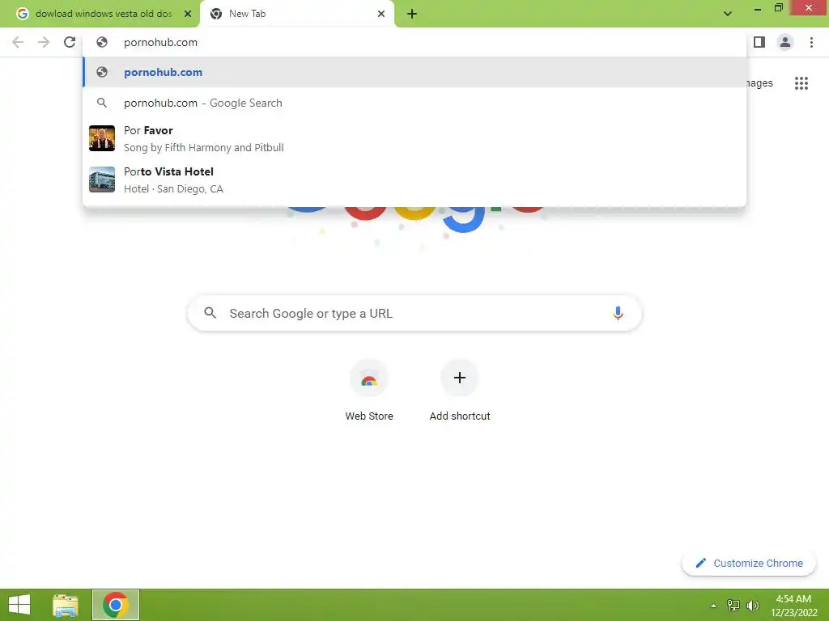The height and width of the screenshot is (621, 829).
Task: Click the address bar text field
Action: (x=414, y=42)
